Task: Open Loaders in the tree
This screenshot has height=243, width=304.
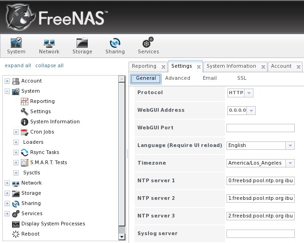Action: [x=33, y=142]
